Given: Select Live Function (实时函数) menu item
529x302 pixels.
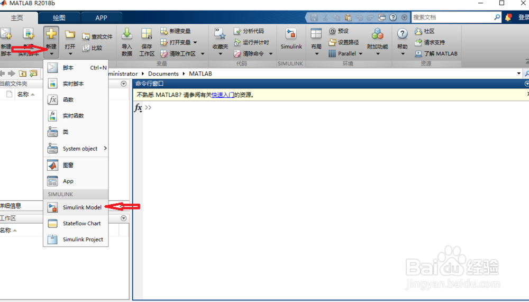Looking at the screenshot, I should 76,116.
